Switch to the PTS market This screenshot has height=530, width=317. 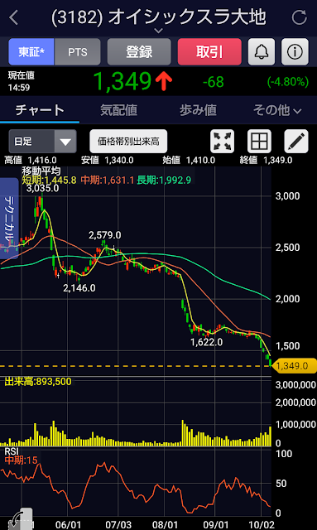(78, 51)
